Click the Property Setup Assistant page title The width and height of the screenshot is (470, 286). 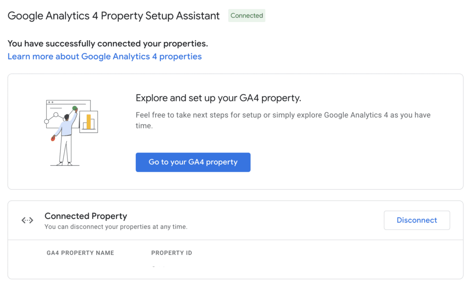point(114,16)
